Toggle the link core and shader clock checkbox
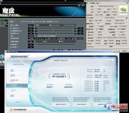This screenshot has width=129, height=113. pos(37,36)
